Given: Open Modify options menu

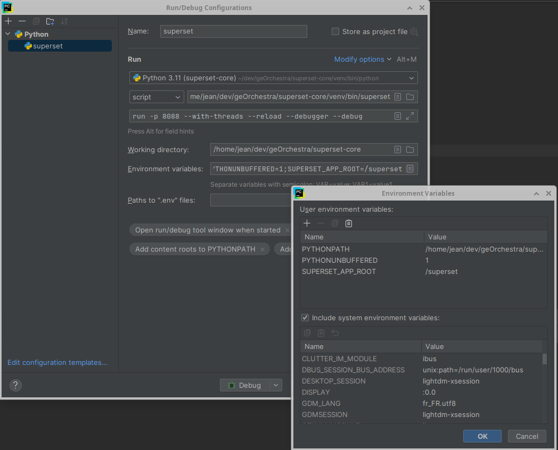Looking at the screenshot, I should tap(363, 60).
